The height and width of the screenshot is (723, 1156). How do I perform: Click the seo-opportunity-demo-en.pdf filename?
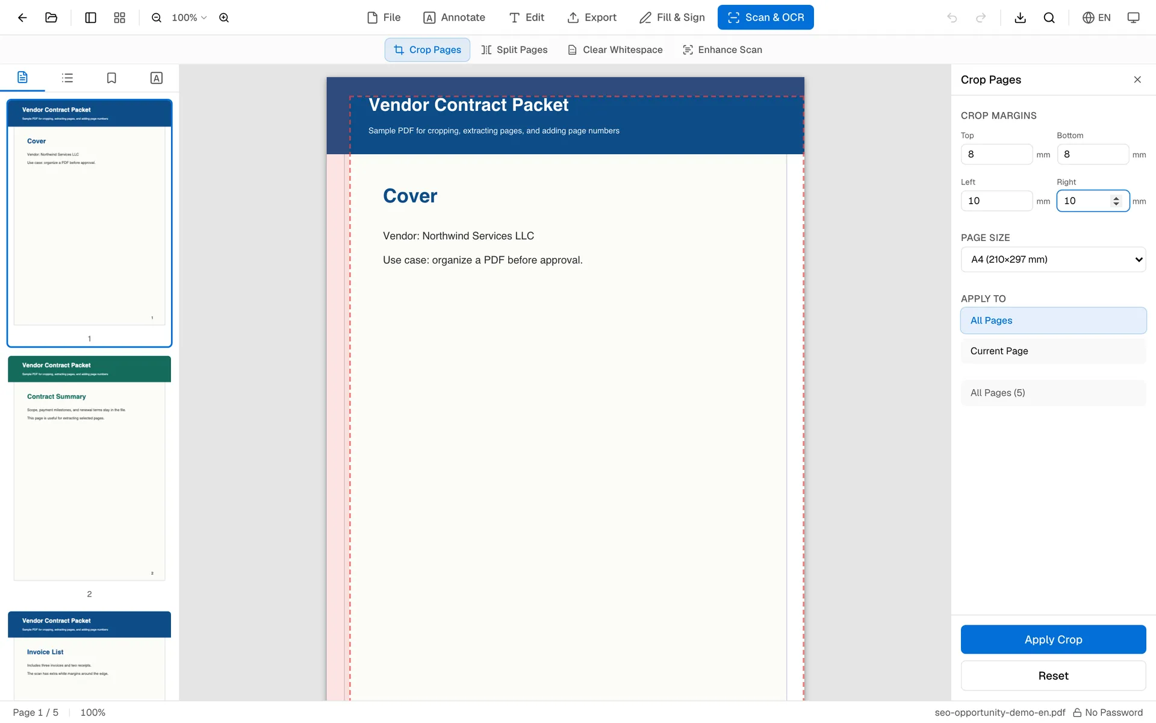click(x=999, y=712)
